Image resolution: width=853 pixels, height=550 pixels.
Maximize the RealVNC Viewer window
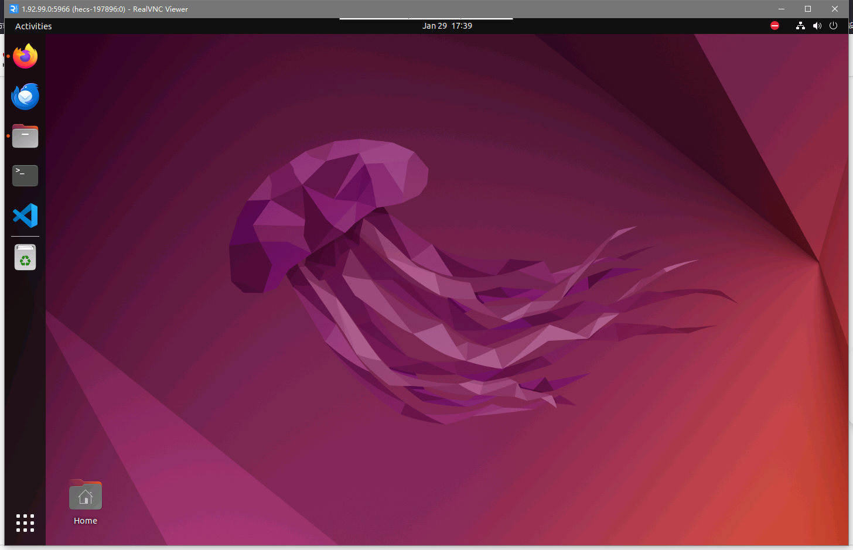point(808,9)
